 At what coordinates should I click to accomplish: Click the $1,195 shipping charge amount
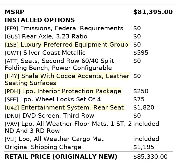(x=144, y=147)
